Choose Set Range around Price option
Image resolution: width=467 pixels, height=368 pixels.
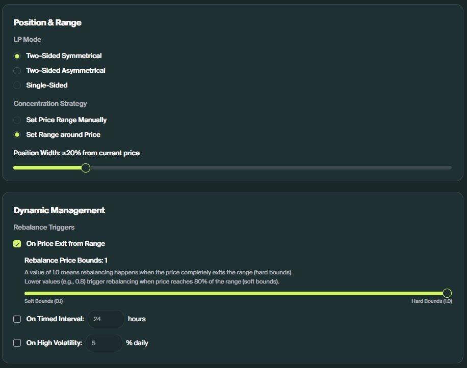[17, 135]
